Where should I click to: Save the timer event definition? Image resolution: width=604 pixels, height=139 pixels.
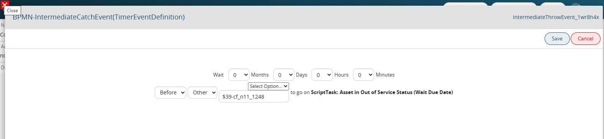(x=557, y=38)
